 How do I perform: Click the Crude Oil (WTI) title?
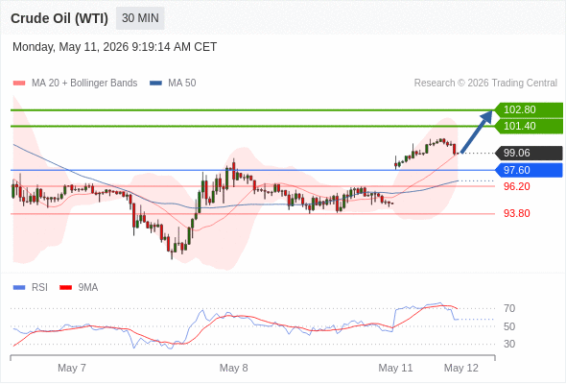(59, 18)
